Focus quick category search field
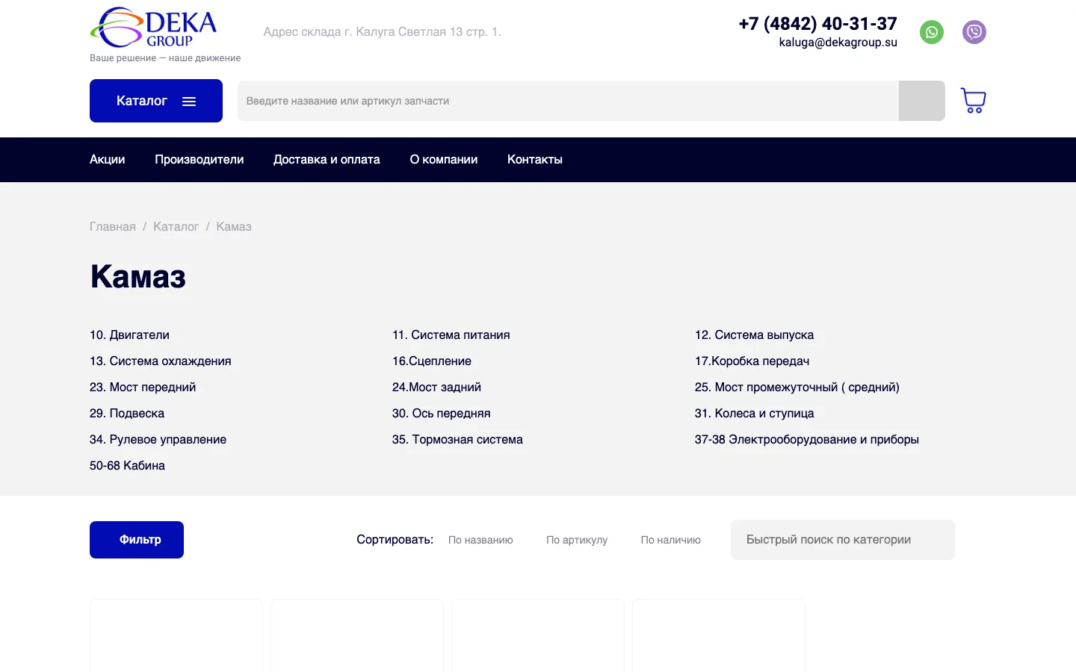The image size is (1076, 672). tap(843, 540)
